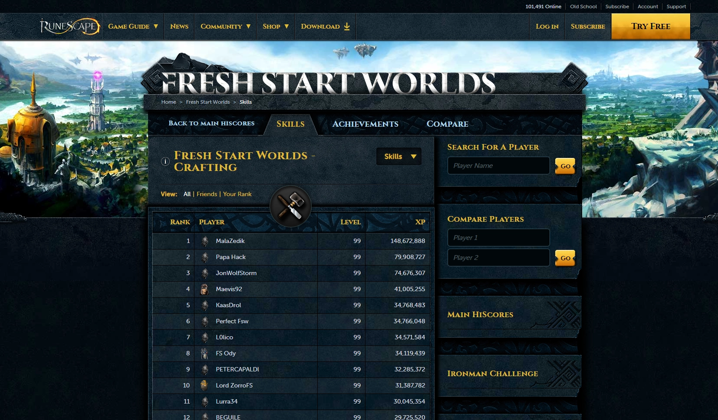Viewport: 718px width, 420px height.
Task: Click the XP value 31,387,782
Action: (x=410, y=386)
